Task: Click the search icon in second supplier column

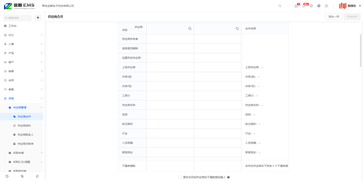Action: click(237, 29)
